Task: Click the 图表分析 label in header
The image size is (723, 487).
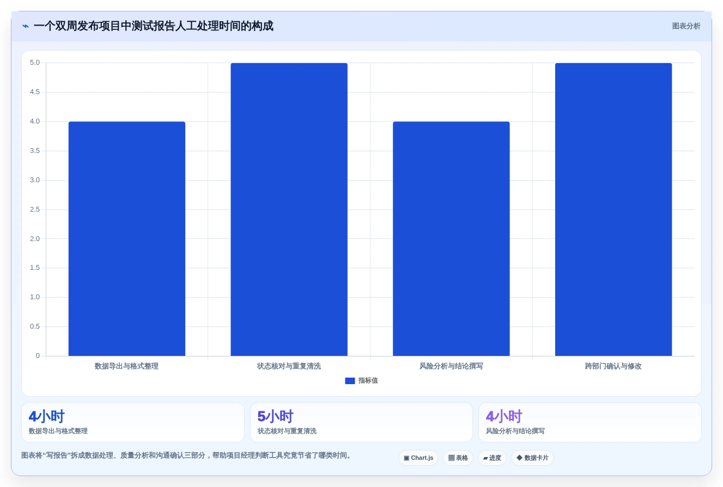Action: 686,26
